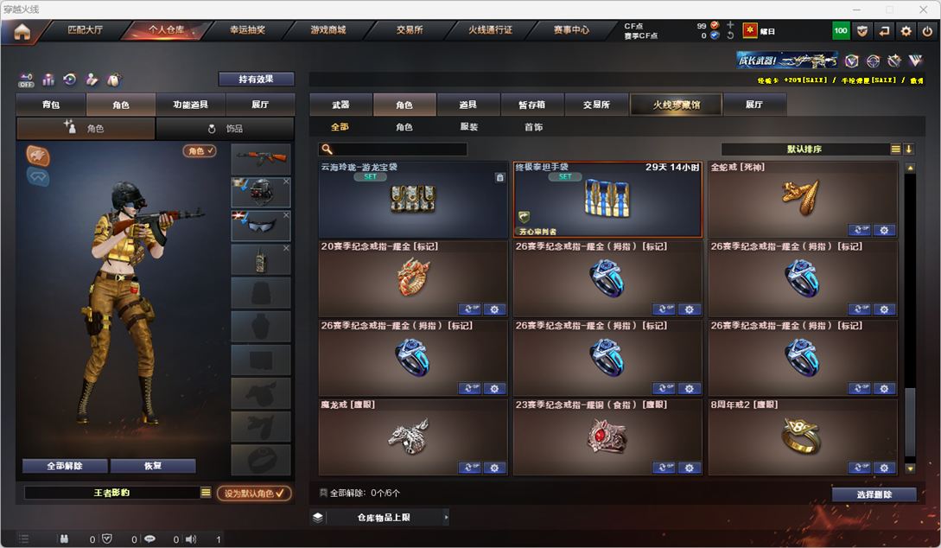
Task: Click the orange leopard badge icon
Action: tap(38, 156)
